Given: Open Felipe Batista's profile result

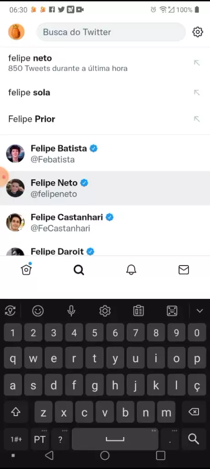Looking at the screenshot, I should click(105, 154).
